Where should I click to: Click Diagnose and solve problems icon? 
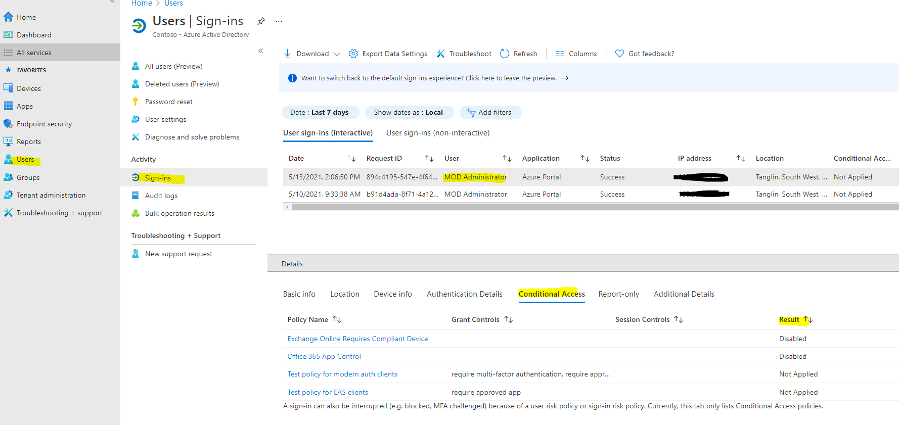136,137
